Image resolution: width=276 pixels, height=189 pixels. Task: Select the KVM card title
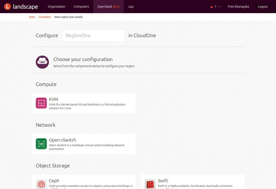click(x=54, y=99)
